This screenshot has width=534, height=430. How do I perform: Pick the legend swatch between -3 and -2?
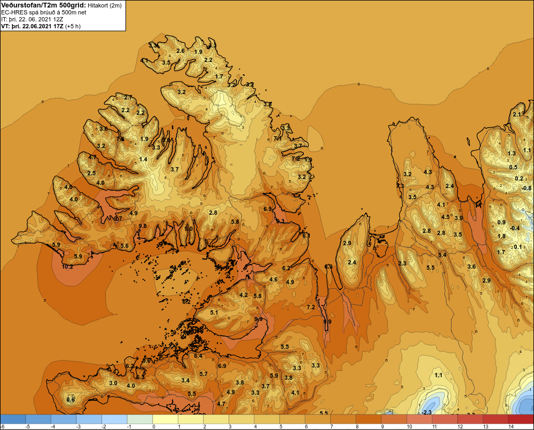click(89, 419)
